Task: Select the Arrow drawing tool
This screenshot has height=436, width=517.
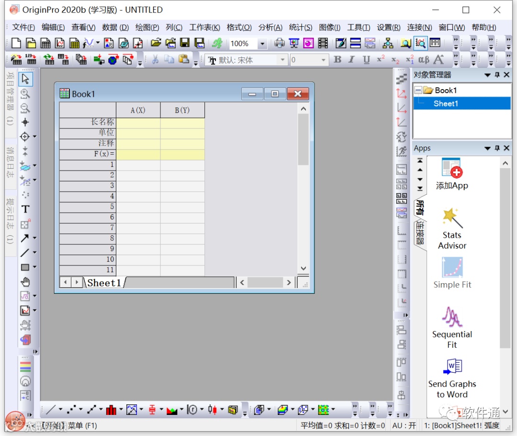Action: (x=25, y=238)
